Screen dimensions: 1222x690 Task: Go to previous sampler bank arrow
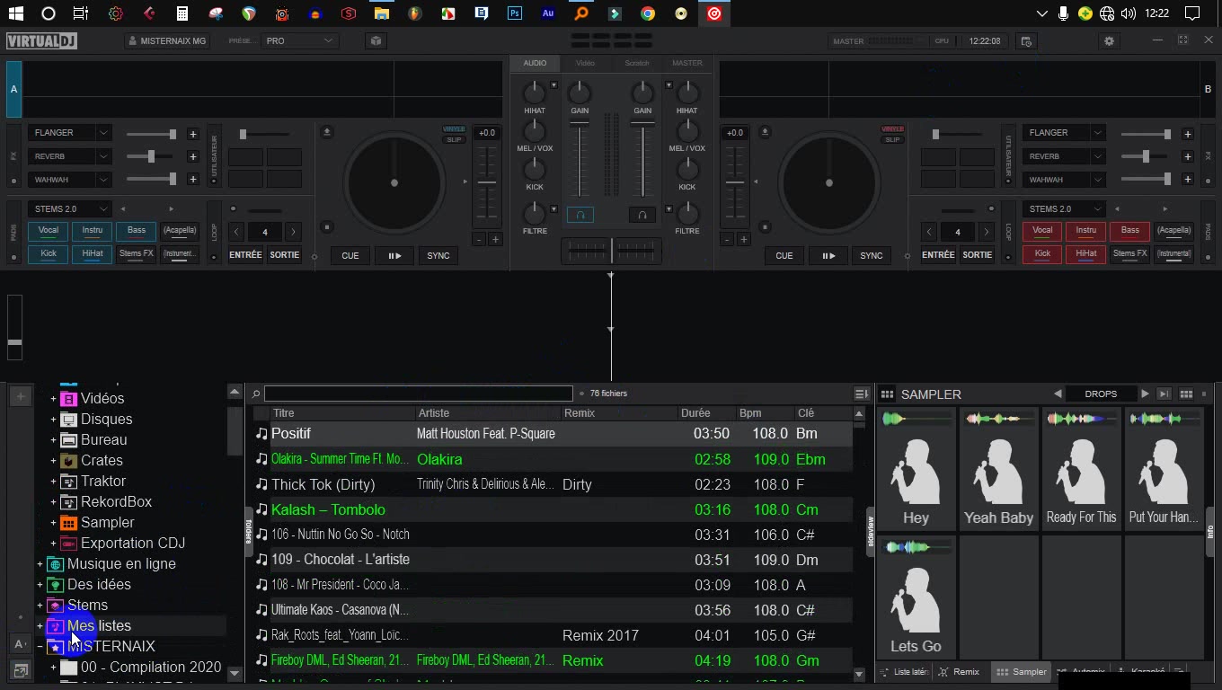pos(1058,394)
